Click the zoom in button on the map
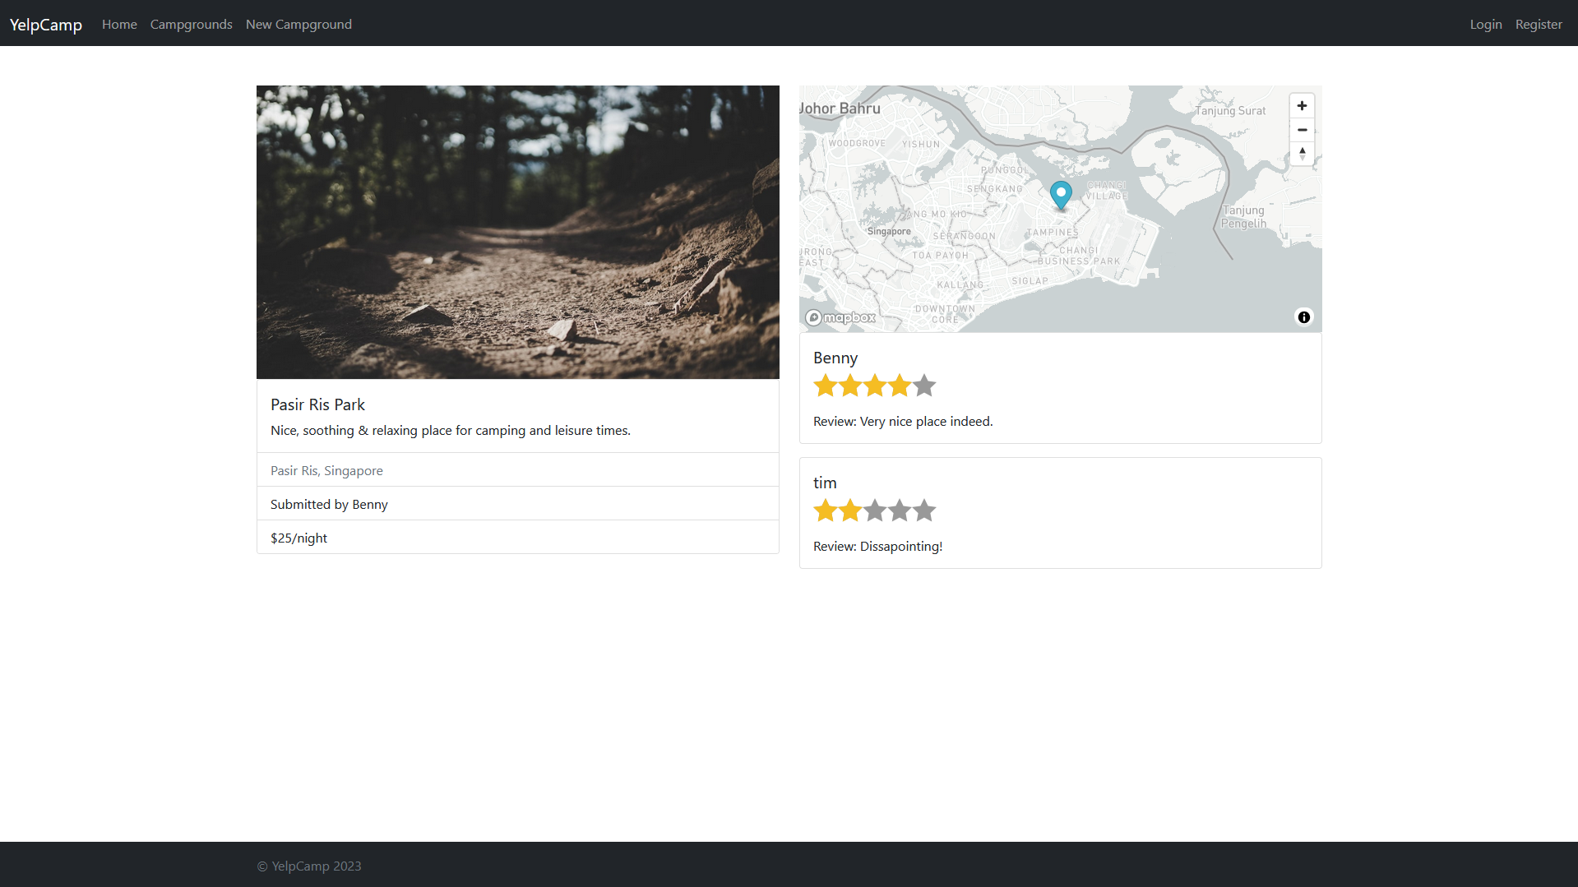This screenshot has width=1578, height=887. [1302, 105]
